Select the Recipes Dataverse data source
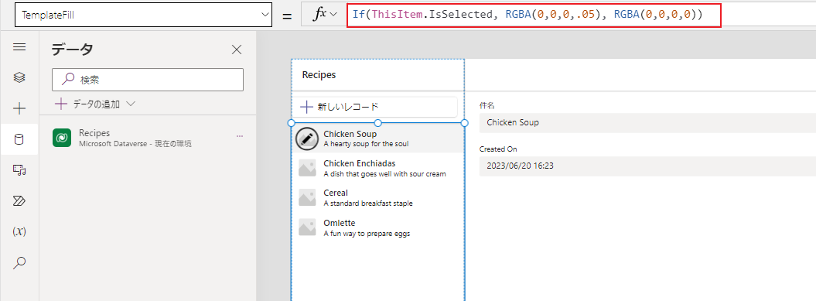The image size is (816, 301). tap(148, 138)
